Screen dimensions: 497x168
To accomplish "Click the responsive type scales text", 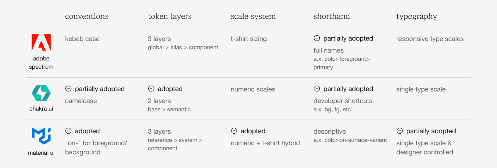I will point(430,39).
